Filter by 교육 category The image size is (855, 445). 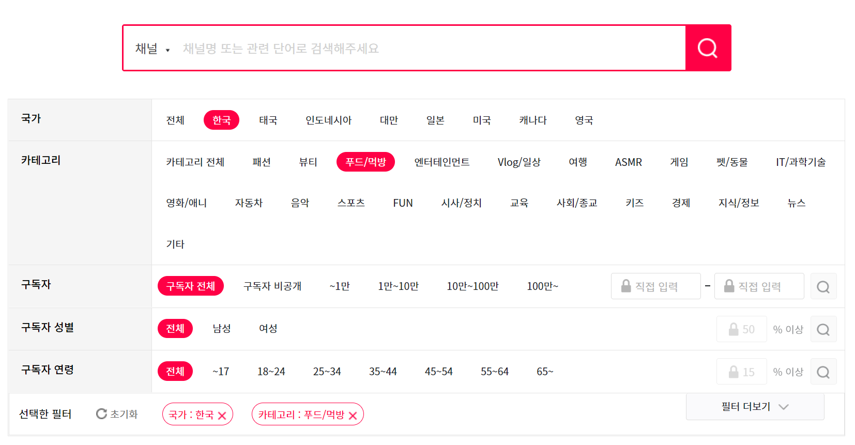click(x=519, y=203)
